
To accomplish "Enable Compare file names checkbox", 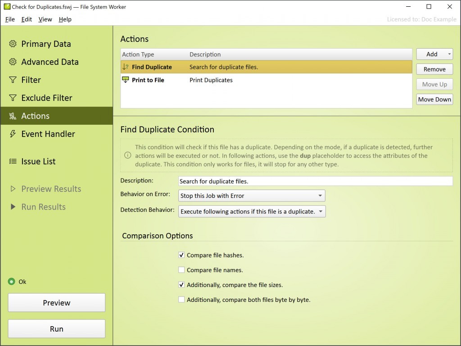I will pos(181,270).
